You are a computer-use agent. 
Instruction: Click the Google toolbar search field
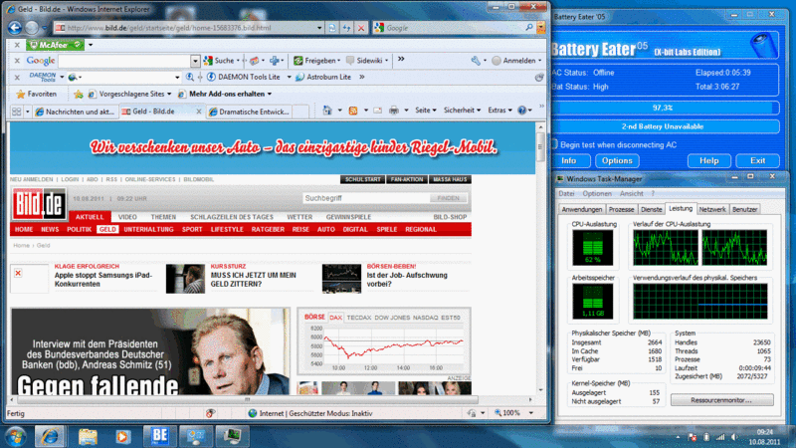click(125, 61)
